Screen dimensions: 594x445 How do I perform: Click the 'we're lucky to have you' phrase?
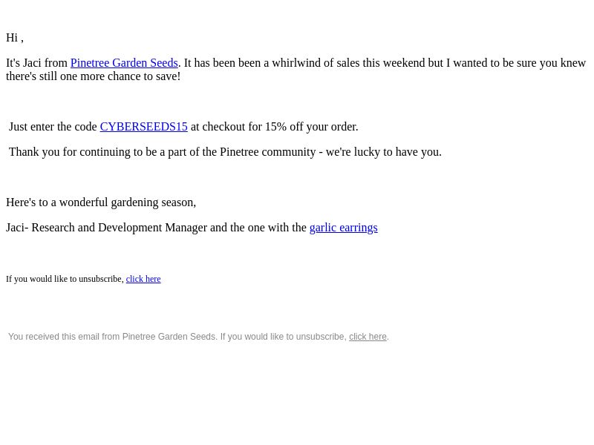coord(383,152)
